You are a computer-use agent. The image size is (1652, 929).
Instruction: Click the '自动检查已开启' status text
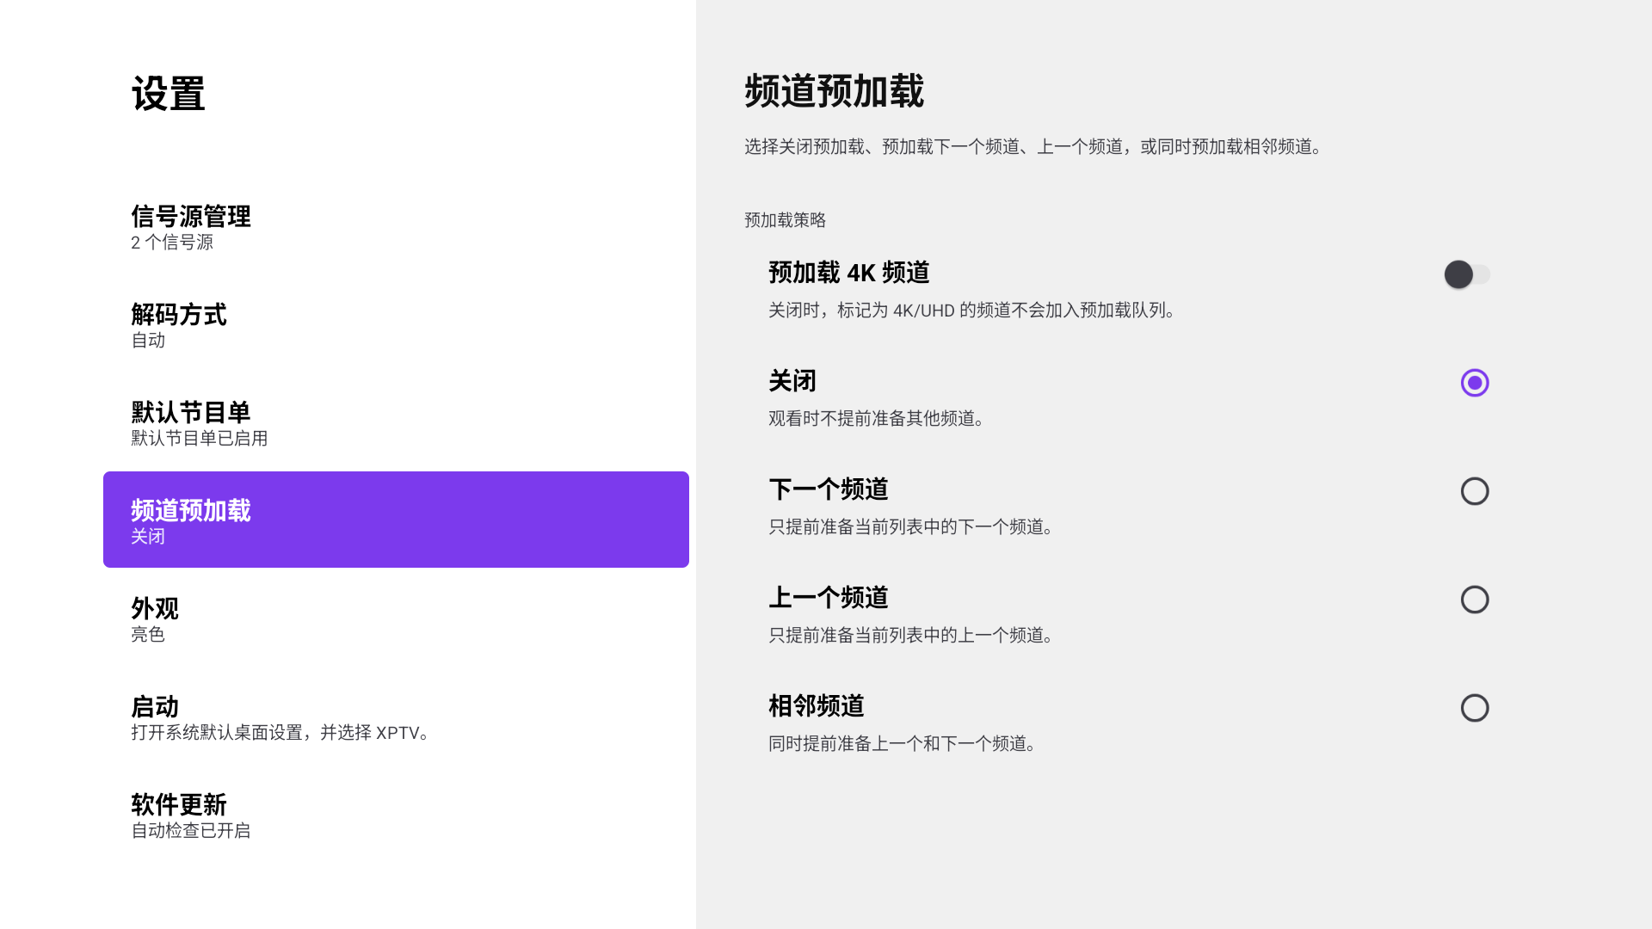pos(190,831)
